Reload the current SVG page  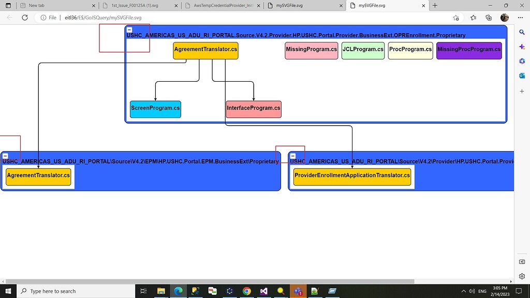24,17
